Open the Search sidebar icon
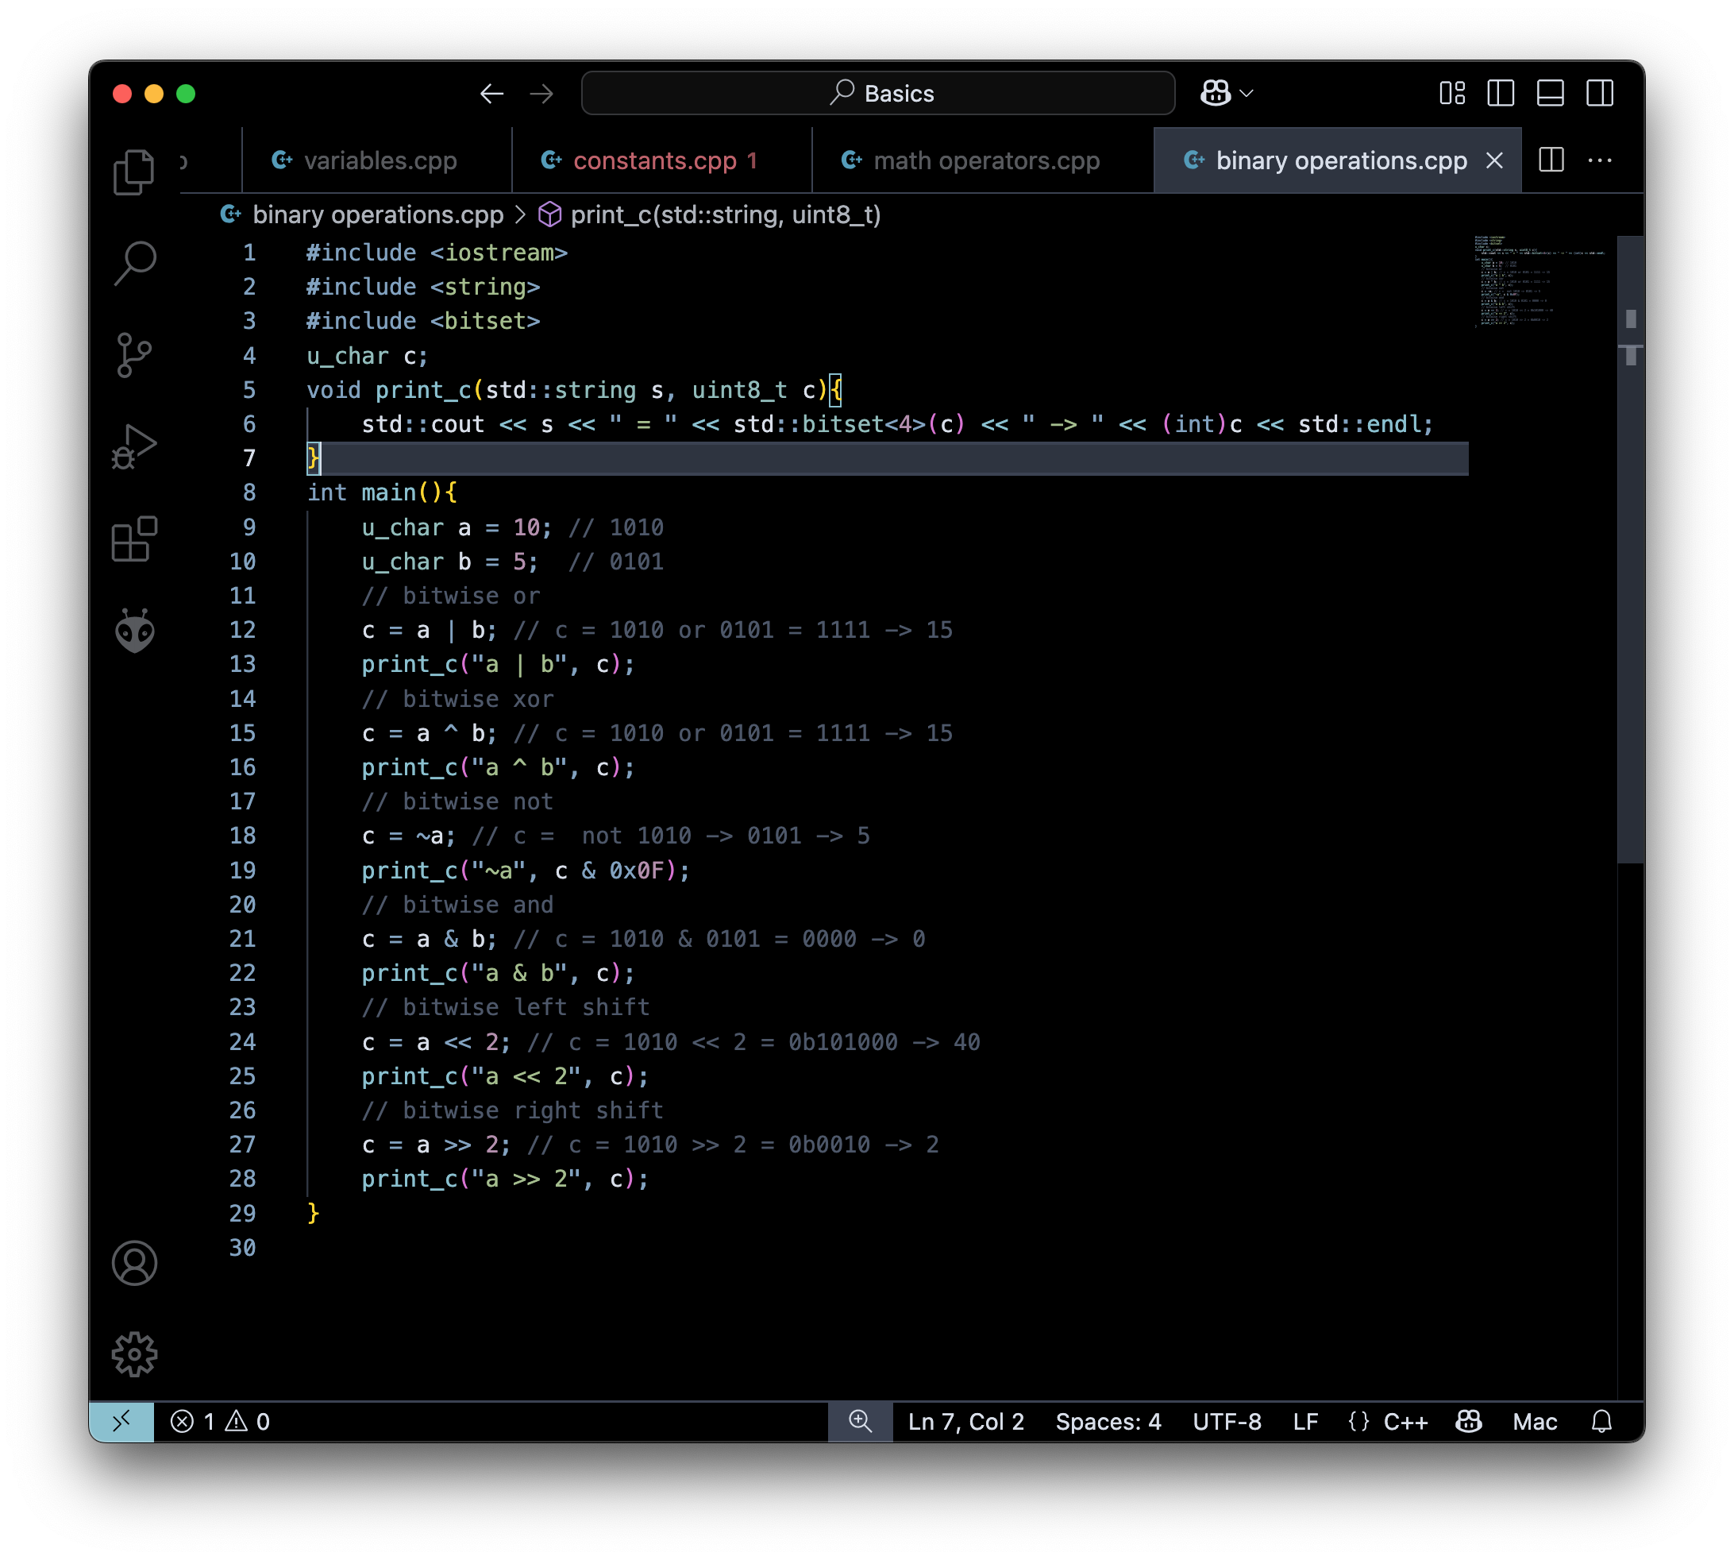 coord(135,264)
